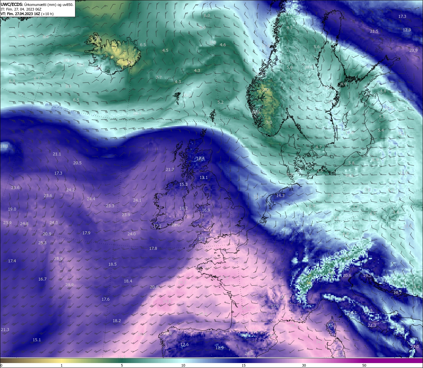Image resolution: width=423 pixels, height=368 pixels.
Task: Select the 20.0 value label
Action: coord(154,287)
